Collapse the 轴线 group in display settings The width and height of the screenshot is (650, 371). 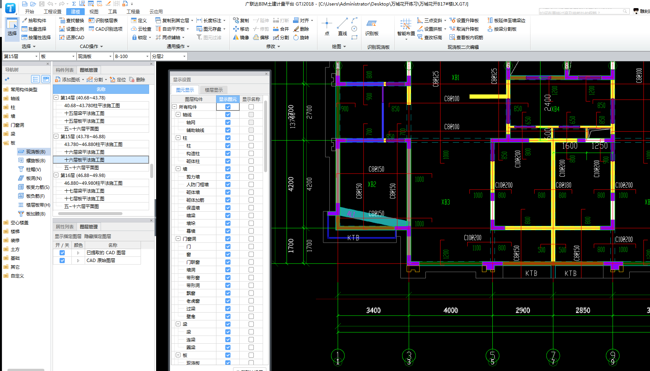(178, 115)
